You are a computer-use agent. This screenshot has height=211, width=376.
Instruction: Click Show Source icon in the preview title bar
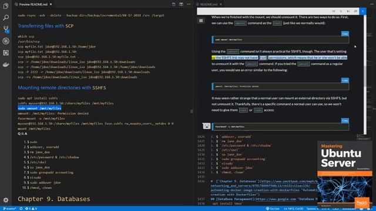174,4
